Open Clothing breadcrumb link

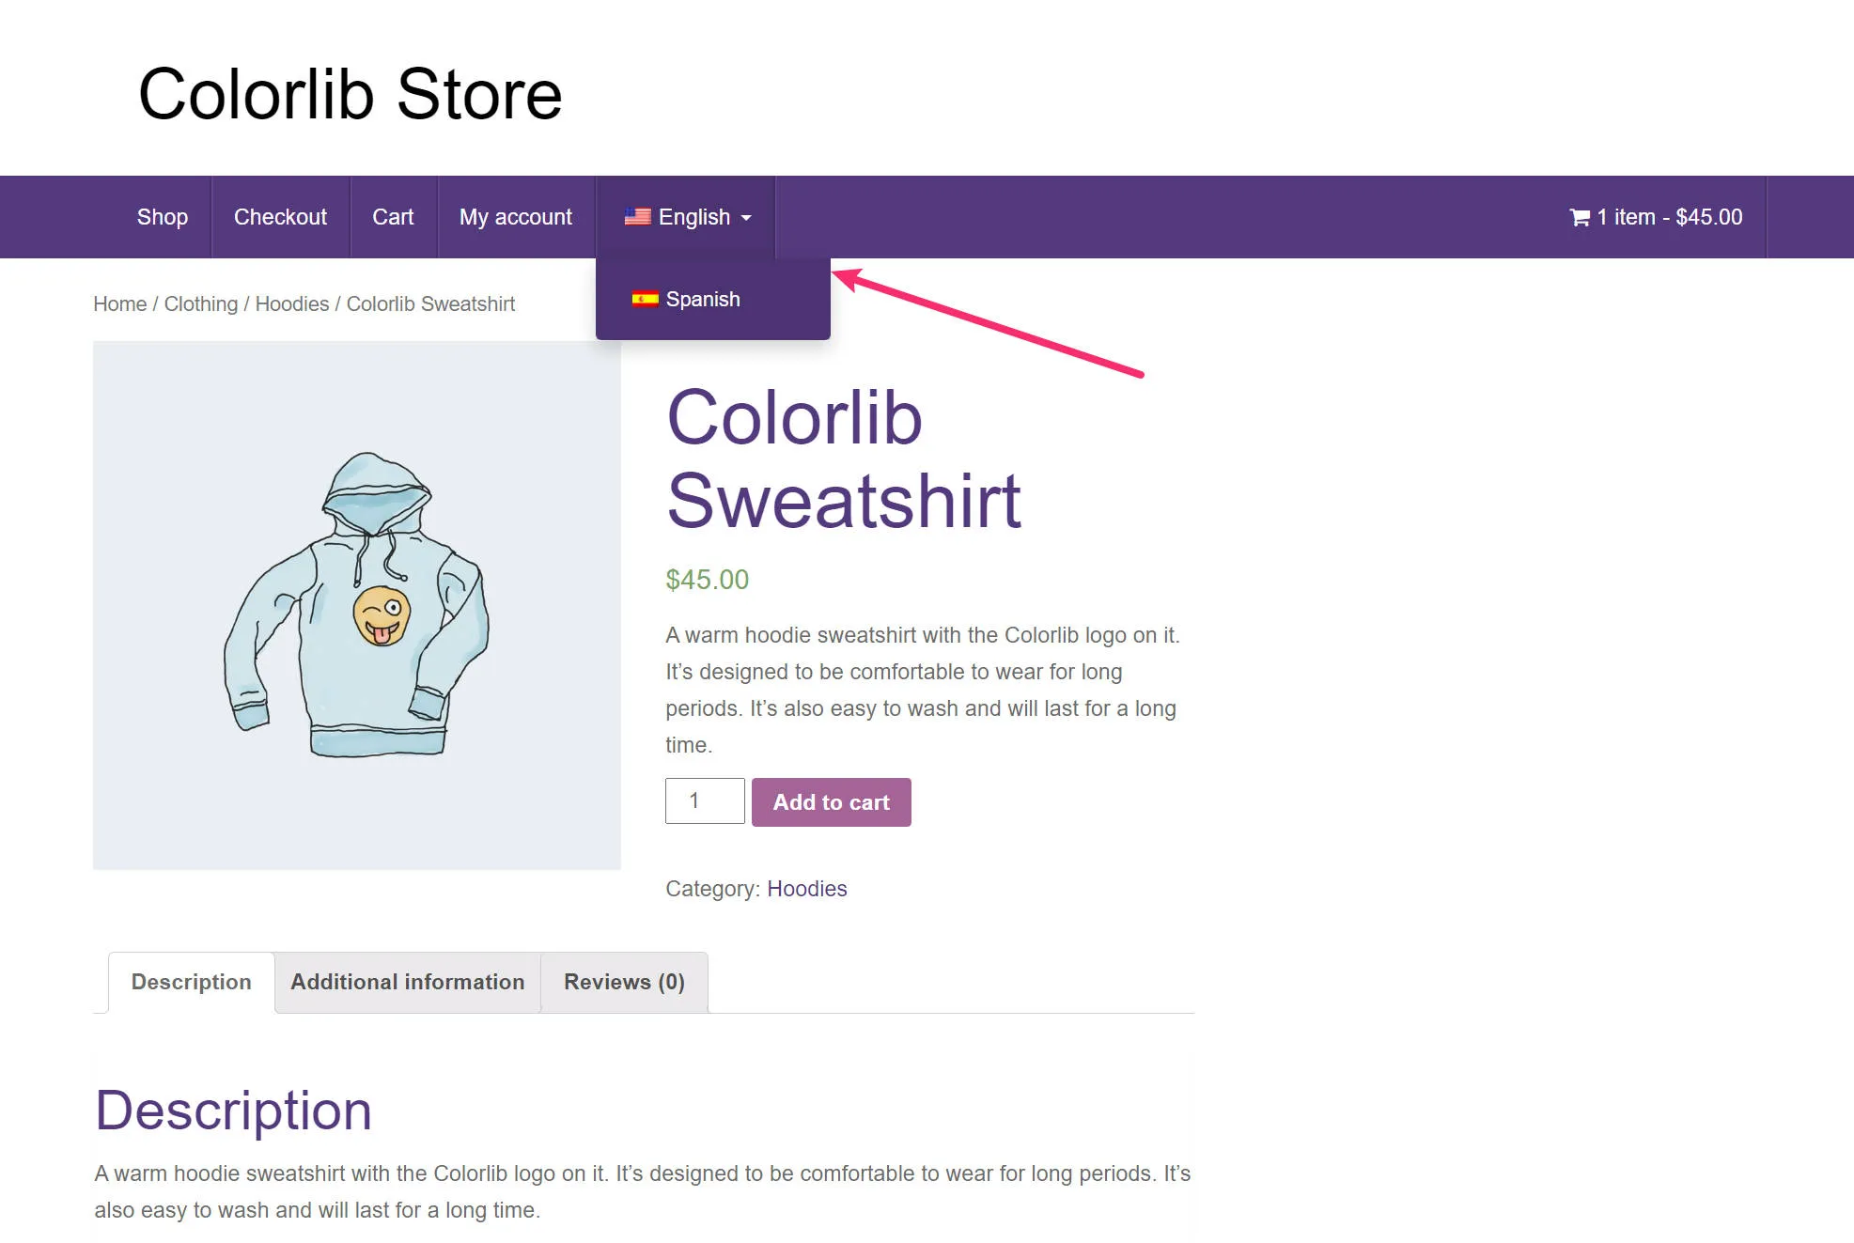pyautogui.click(x=201, y=304)
